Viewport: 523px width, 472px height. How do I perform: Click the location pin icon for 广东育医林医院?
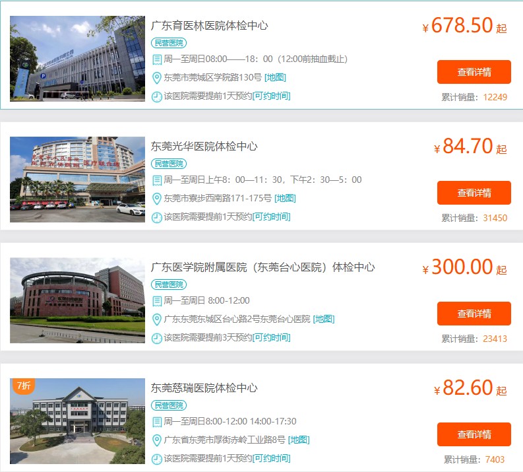click(157, 78)
